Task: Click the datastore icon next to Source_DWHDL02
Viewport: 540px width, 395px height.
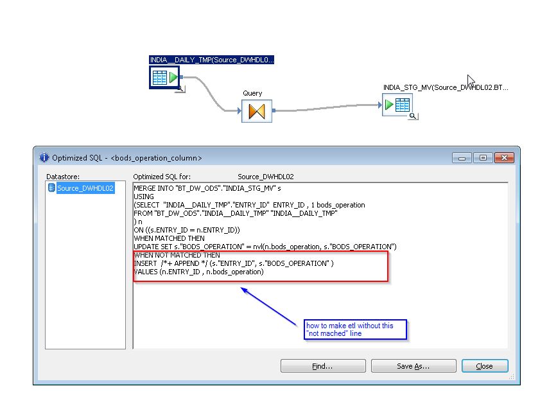Action: click(51, 188)
